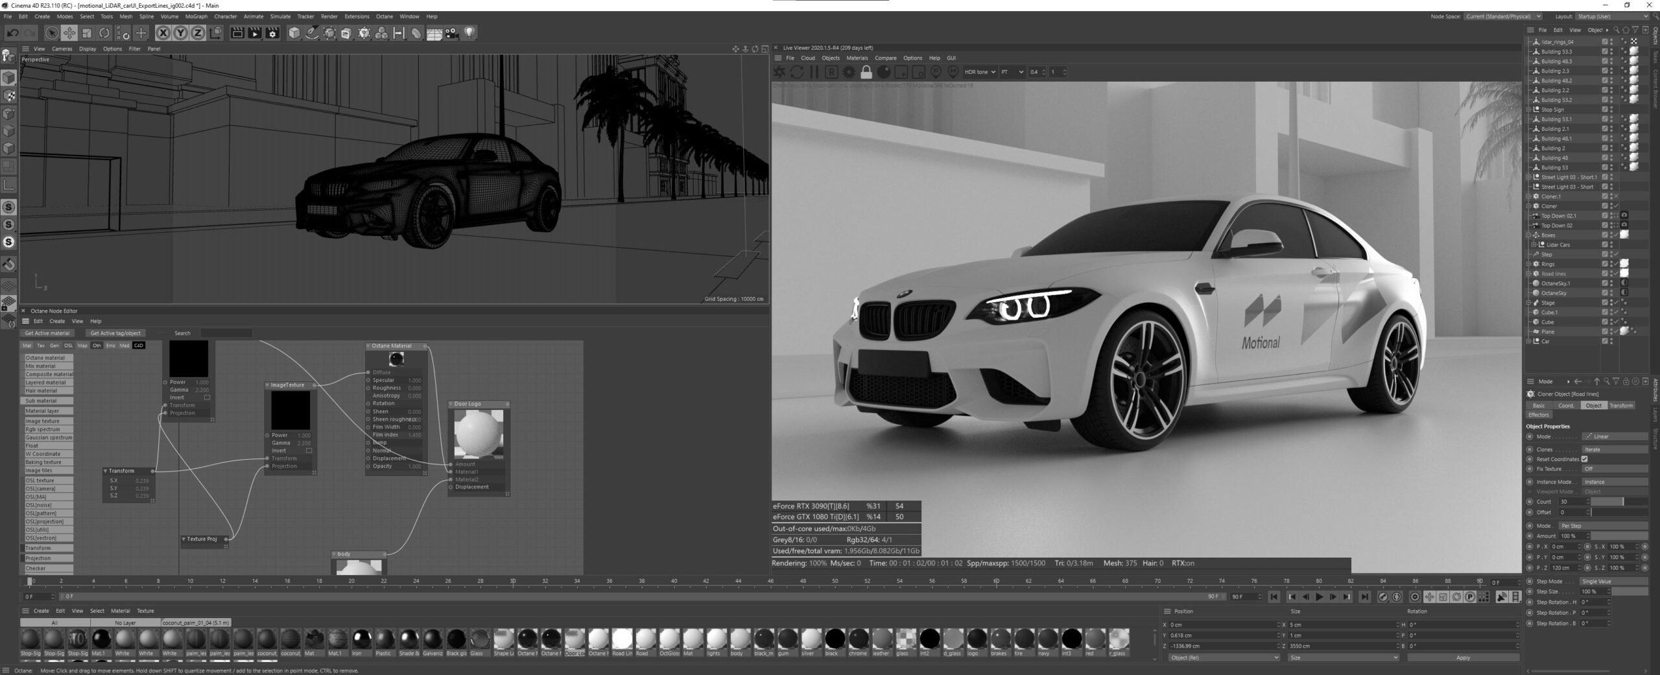Click the clay mode sphere icon
1660x675 pixels.
pos(883,72)
